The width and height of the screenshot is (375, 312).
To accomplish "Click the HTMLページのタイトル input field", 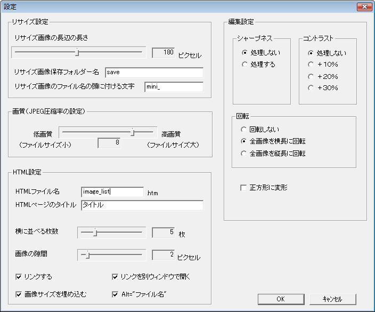I will [x=142, y=205].
